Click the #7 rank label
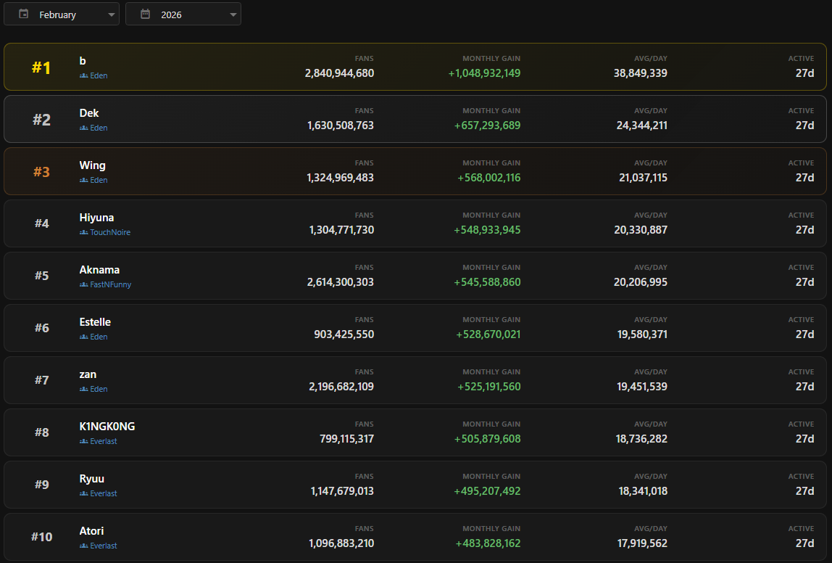The image size is (832, 563). coord(42,380)
